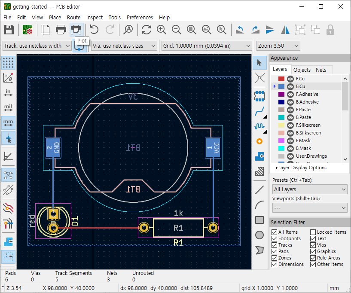Click the Print icon

61,30
